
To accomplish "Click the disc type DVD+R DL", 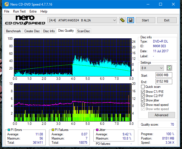I will [x=161, y=41].
